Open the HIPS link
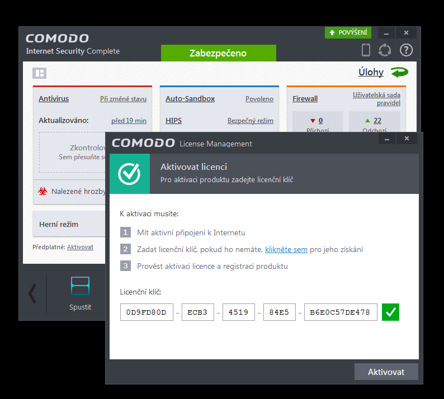The width and height of the screenshot is (444, 399). (x=173, y=121)
